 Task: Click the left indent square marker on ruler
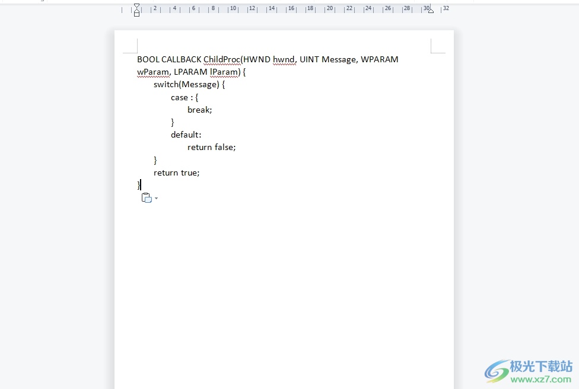pos(136,14)
